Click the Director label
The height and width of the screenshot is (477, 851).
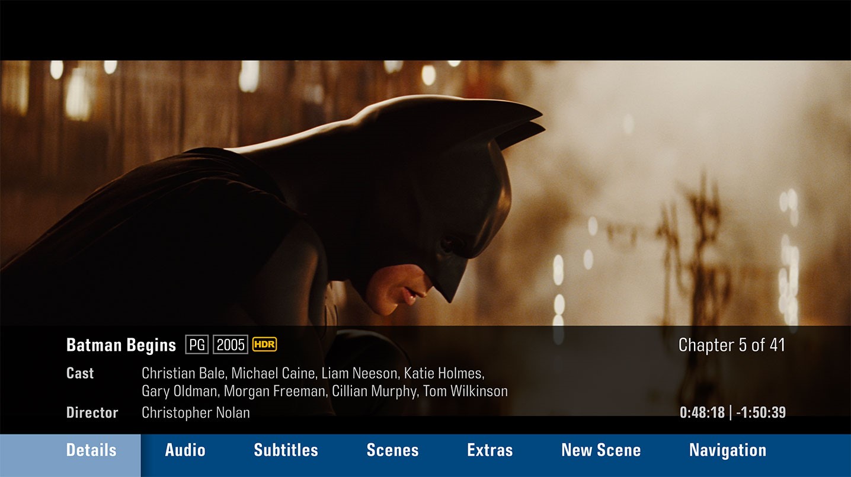tap(92, 413)
